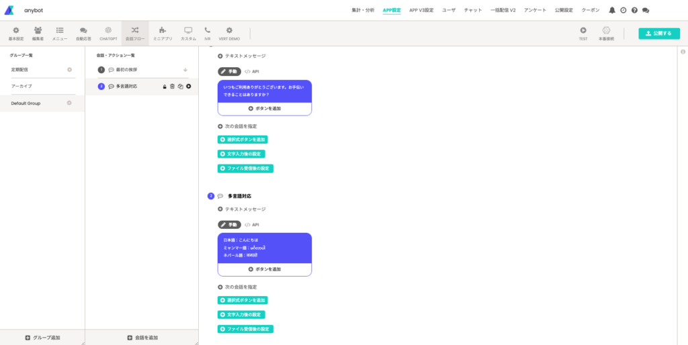Switch to 手動 mode under 多言語対応 heading
This screenshot has height=345, width=688.
[229, 225]
